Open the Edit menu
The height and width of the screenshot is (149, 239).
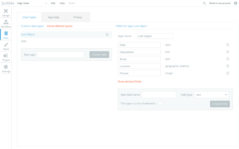click(53, 3)
